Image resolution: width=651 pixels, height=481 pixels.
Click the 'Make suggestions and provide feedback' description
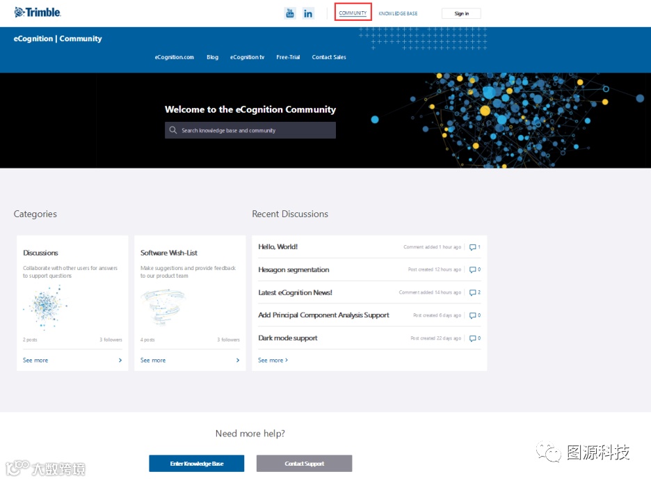click(188, 271)
